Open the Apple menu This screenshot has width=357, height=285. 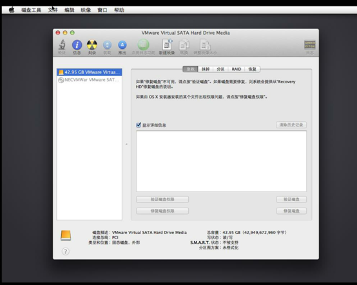tap(12, 10)
